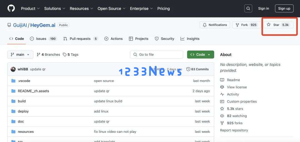Click 'update linux build' commit message
The image size is (300, 142).
point(108,101)
